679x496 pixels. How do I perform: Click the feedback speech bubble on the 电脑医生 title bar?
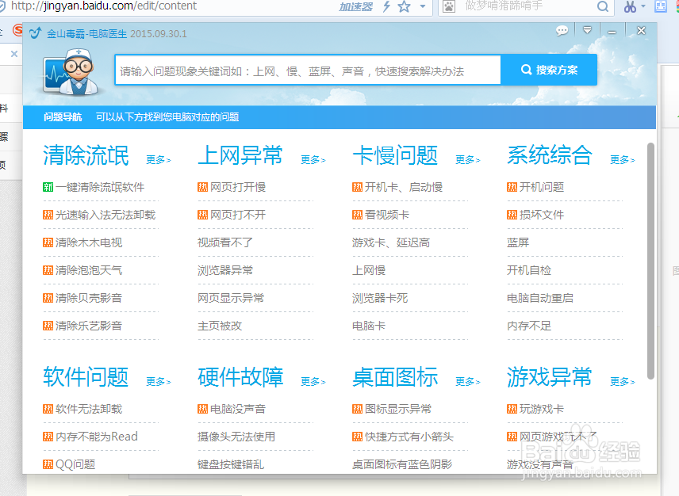562,30
